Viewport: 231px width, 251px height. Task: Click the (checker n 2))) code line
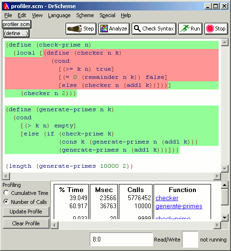(48, 93)
